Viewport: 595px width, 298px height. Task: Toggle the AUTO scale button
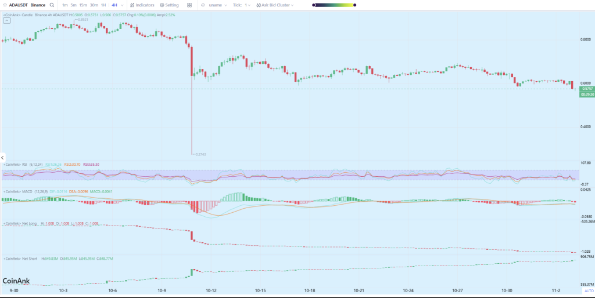[589, 291]
